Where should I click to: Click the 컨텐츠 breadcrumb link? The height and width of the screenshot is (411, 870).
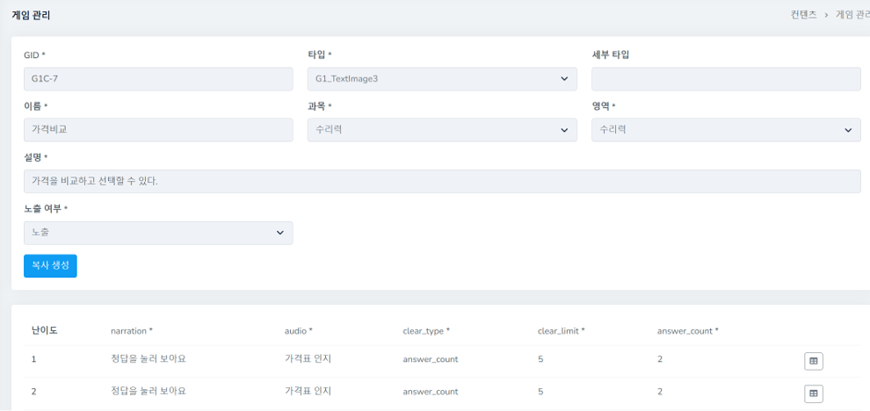pos(804,15)
